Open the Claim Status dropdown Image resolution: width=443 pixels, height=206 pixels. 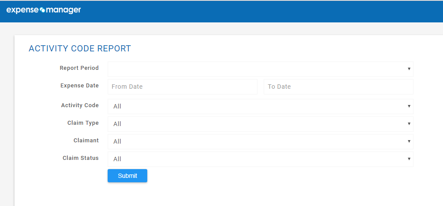pyautogui.click(x=261, y=159)
